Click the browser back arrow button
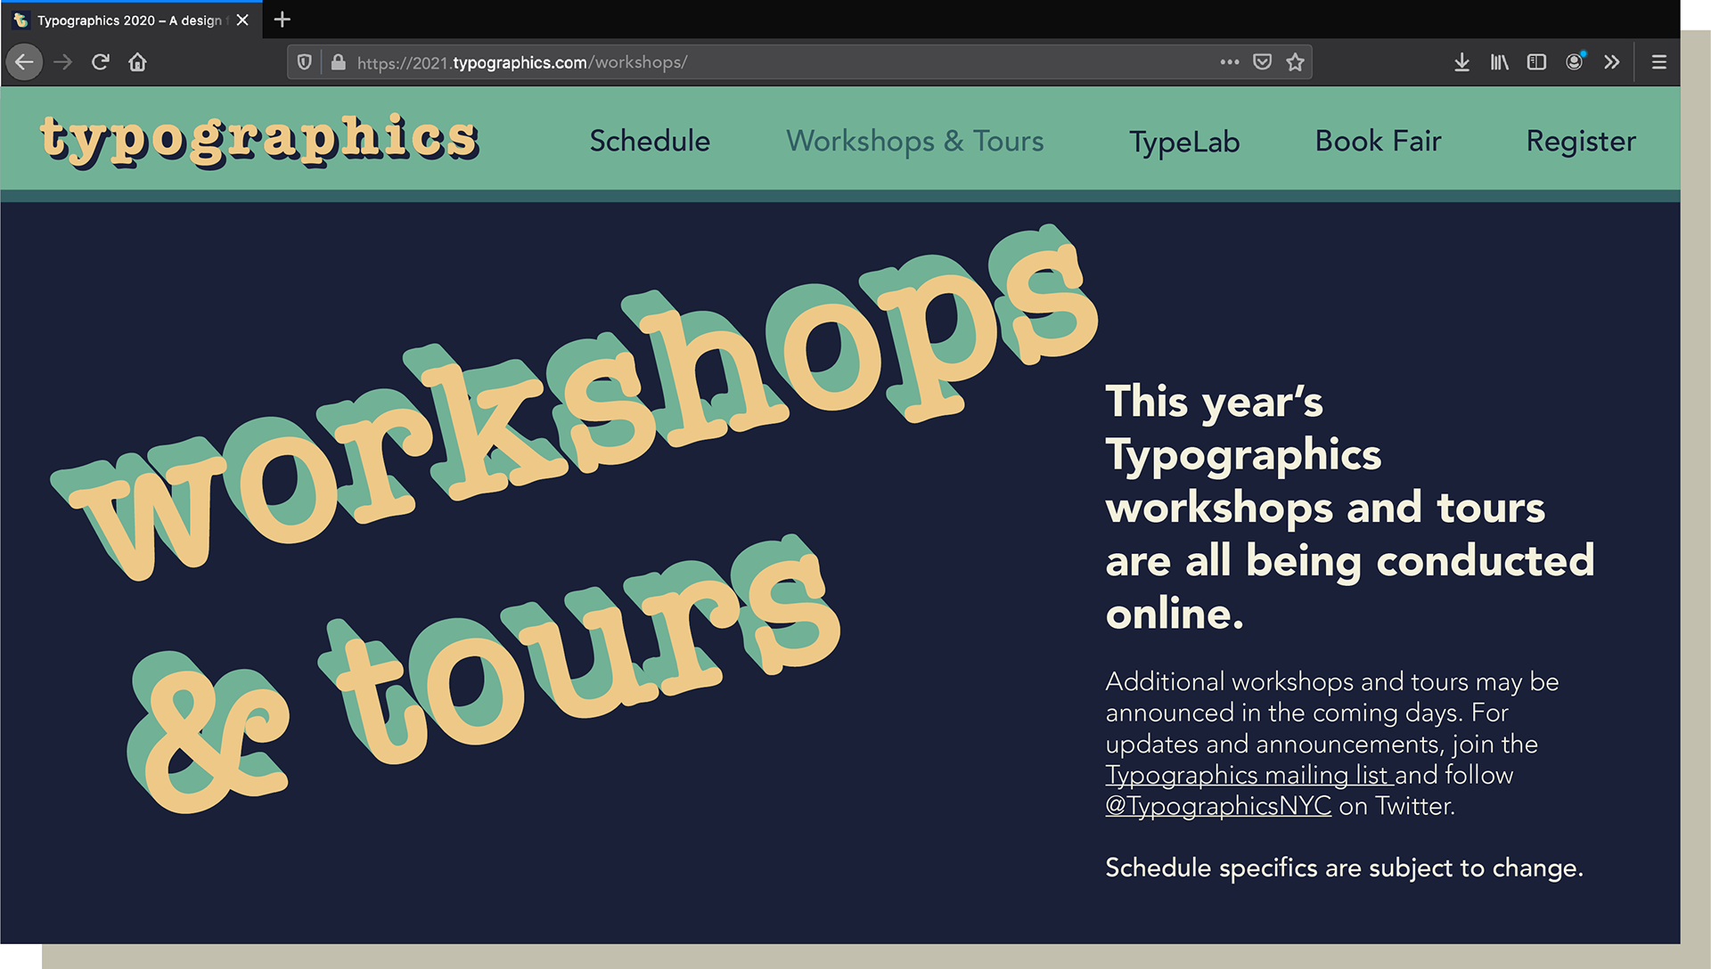The height and width of the screenshot is (969, 1711). [x=24, y=62]
